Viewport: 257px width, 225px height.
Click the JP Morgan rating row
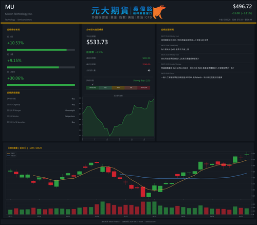pos(41,110)
